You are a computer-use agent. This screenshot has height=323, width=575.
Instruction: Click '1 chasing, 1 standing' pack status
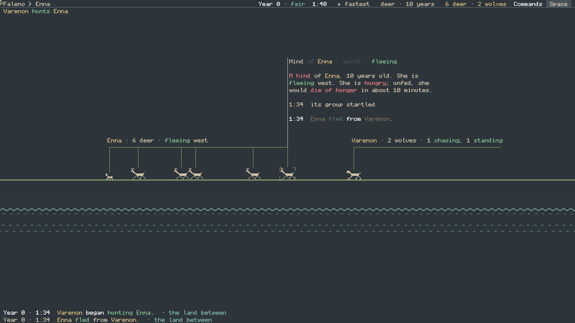coord(465,141)
